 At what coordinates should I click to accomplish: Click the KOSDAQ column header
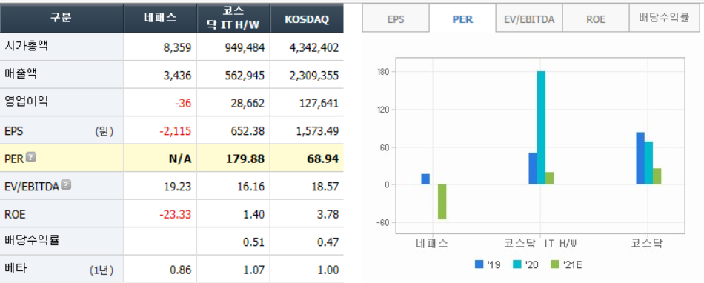[307, 19]
